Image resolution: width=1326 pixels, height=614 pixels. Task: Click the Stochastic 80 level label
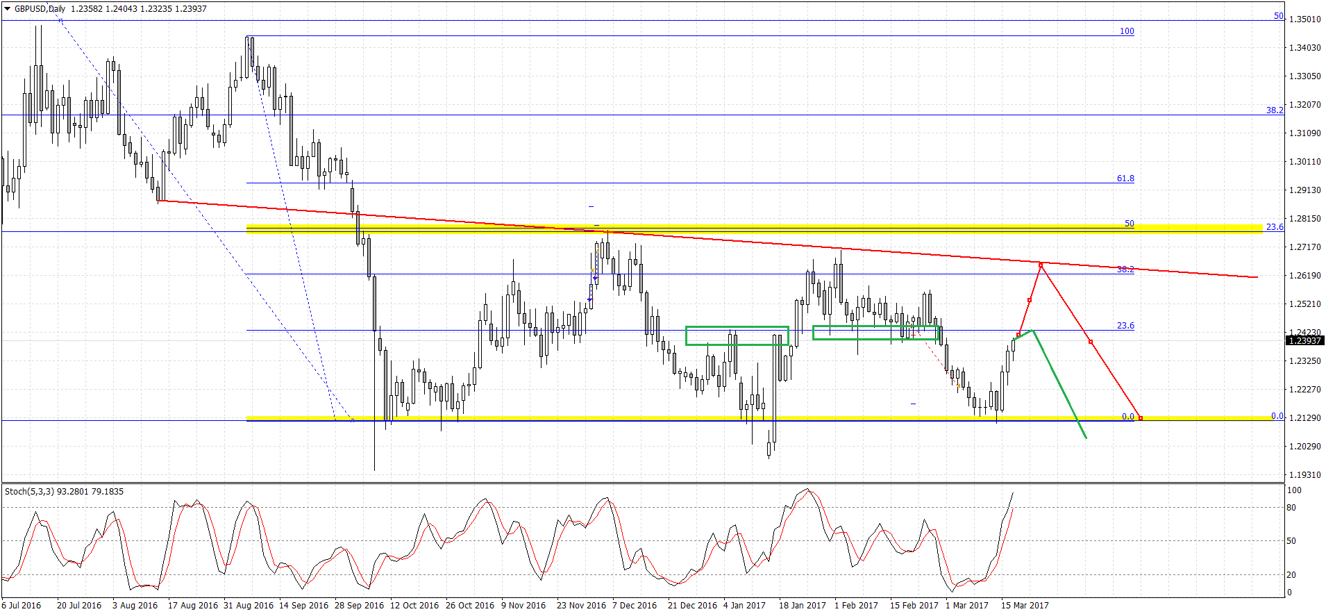(1291, 508)
